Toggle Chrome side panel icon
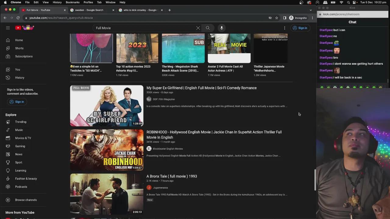This screenshot has width=390, height=219. coord(285,18)
